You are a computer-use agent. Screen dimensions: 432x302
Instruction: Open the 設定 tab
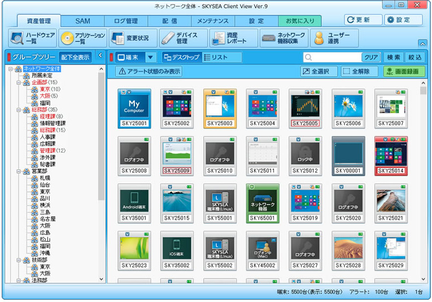point(256,21)
